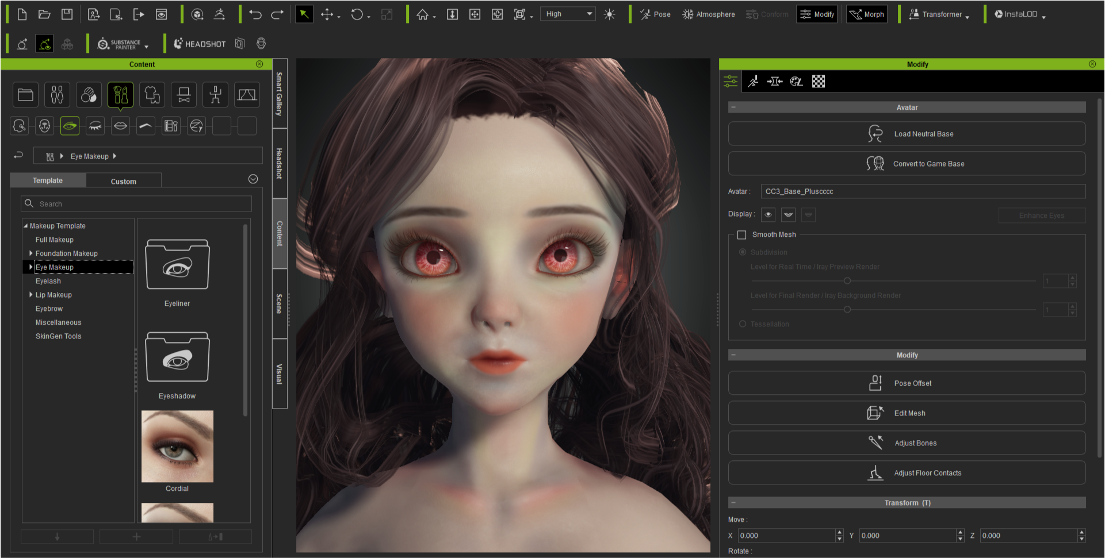Open the Eyeshadow folder

(x=177, y=357)
